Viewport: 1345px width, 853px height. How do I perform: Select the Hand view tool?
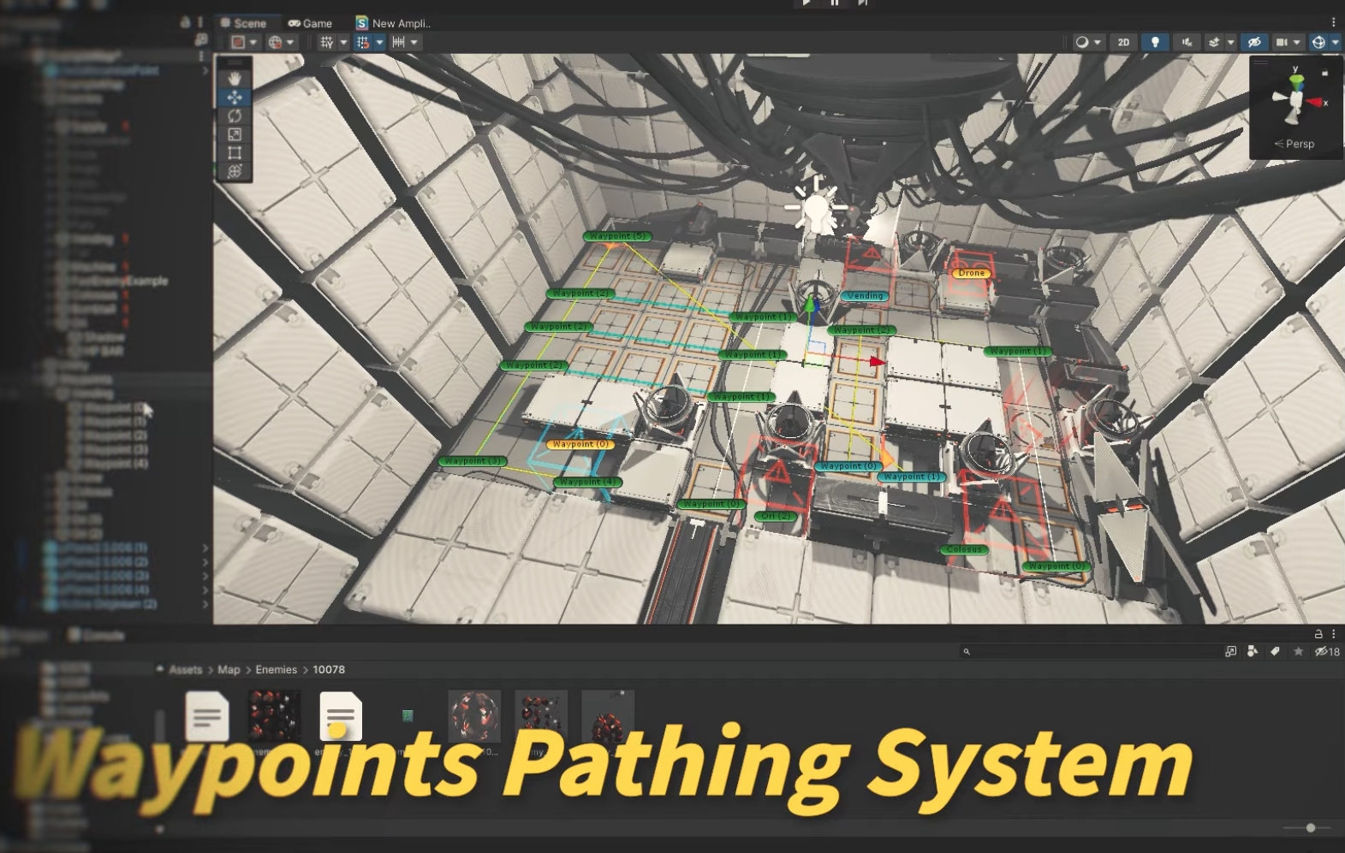coord(235,79)
